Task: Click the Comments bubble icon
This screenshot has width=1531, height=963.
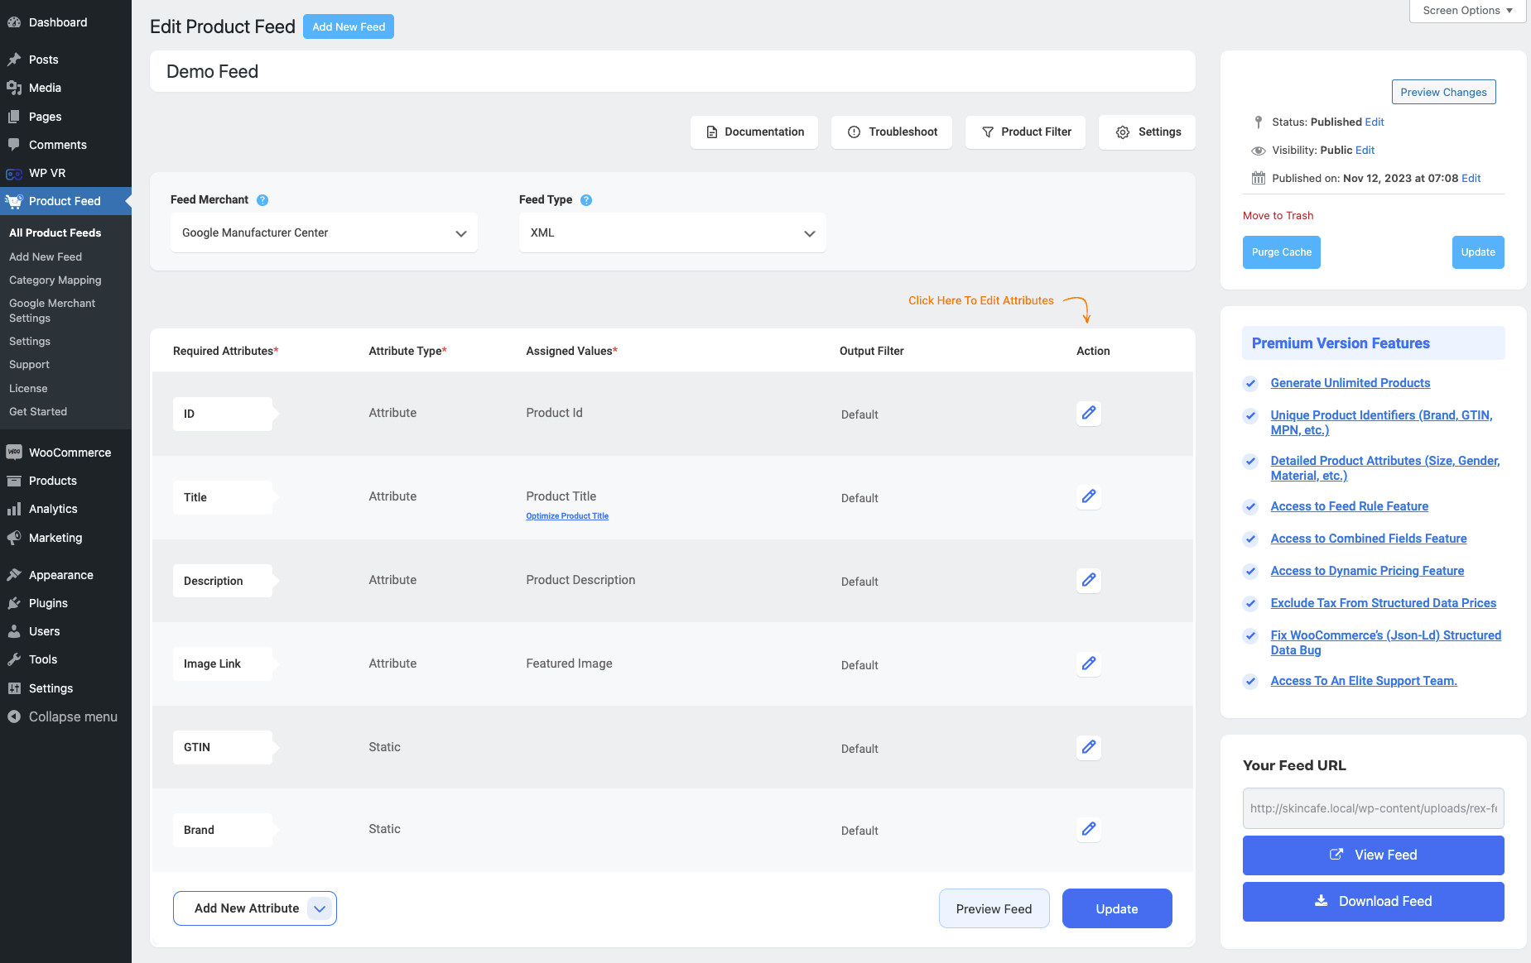Action: click(14, 145)
